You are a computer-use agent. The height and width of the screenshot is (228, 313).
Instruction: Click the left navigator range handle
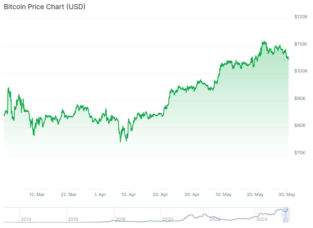click(283, 215)
